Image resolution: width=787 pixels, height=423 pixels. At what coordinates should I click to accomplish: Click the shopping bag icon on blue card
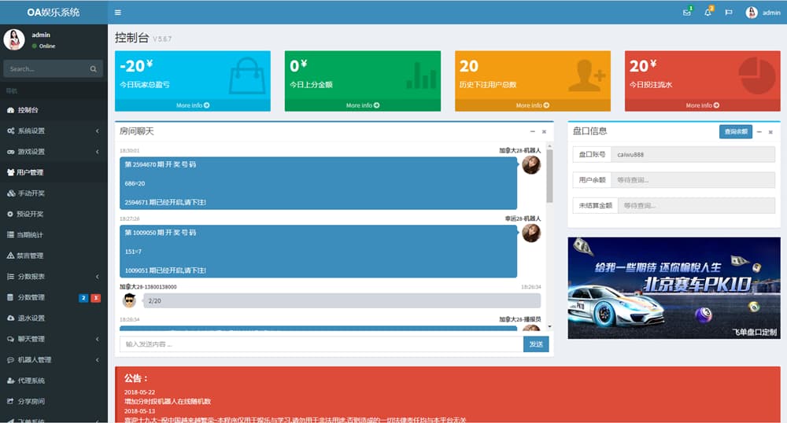point(247,75)
